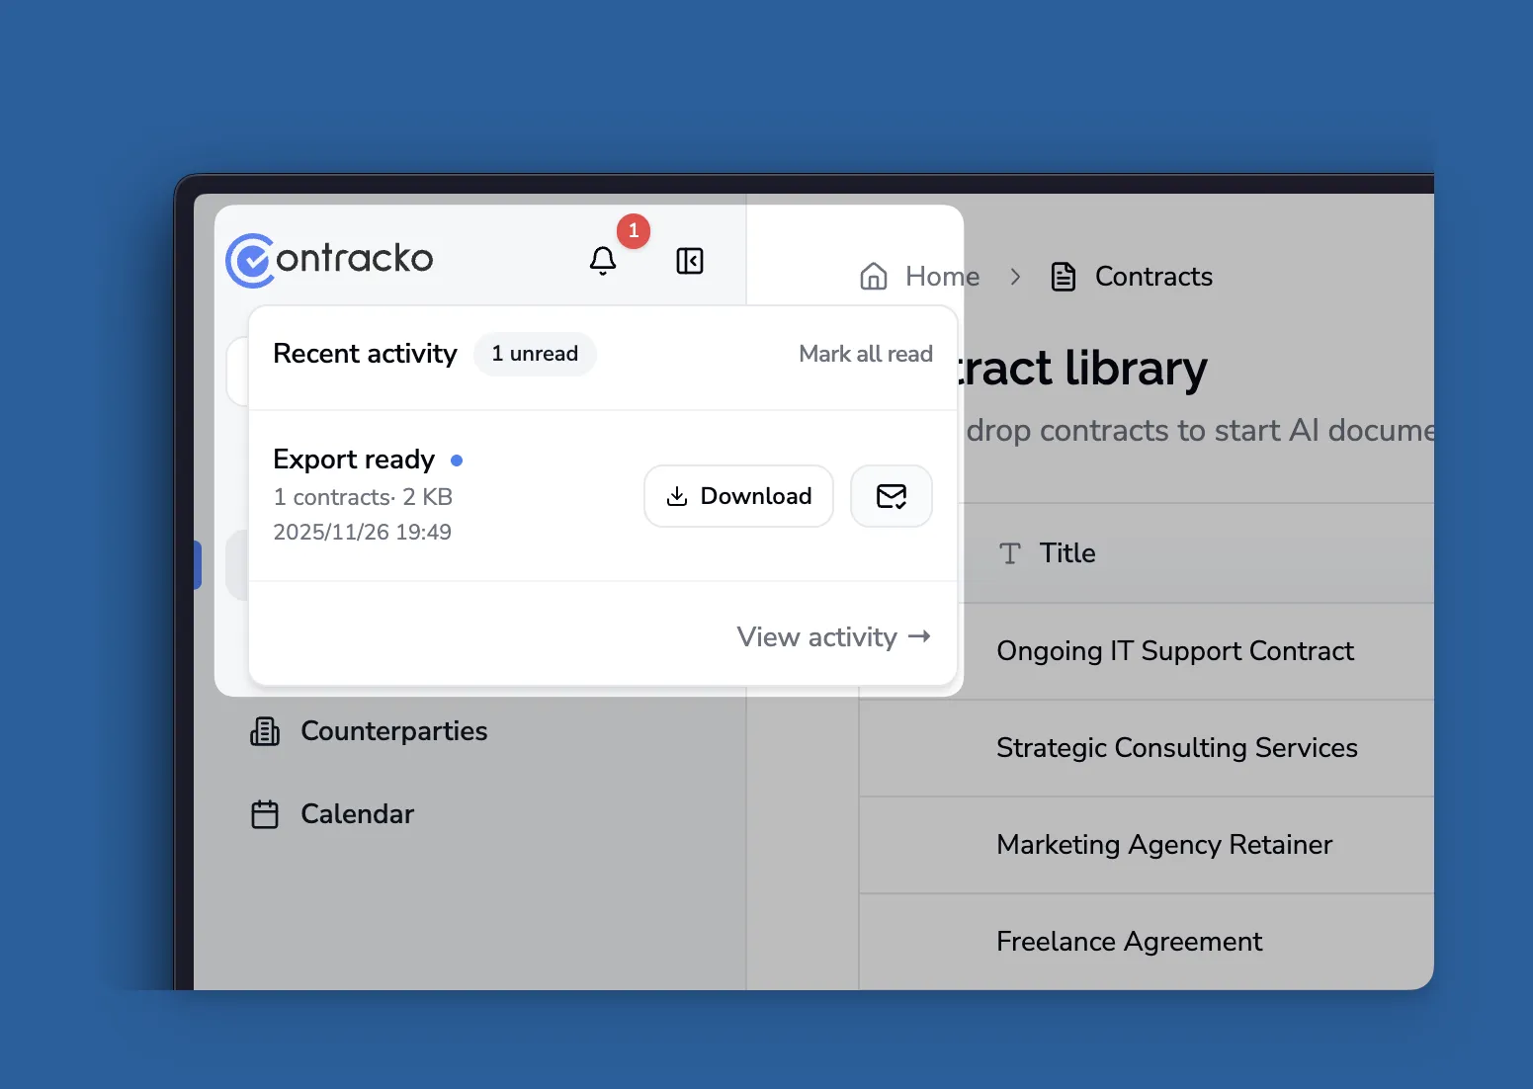Open the Freelance Agreement contract
The height and width of the screenshot is (1089, 1533).
point(1130,941)
